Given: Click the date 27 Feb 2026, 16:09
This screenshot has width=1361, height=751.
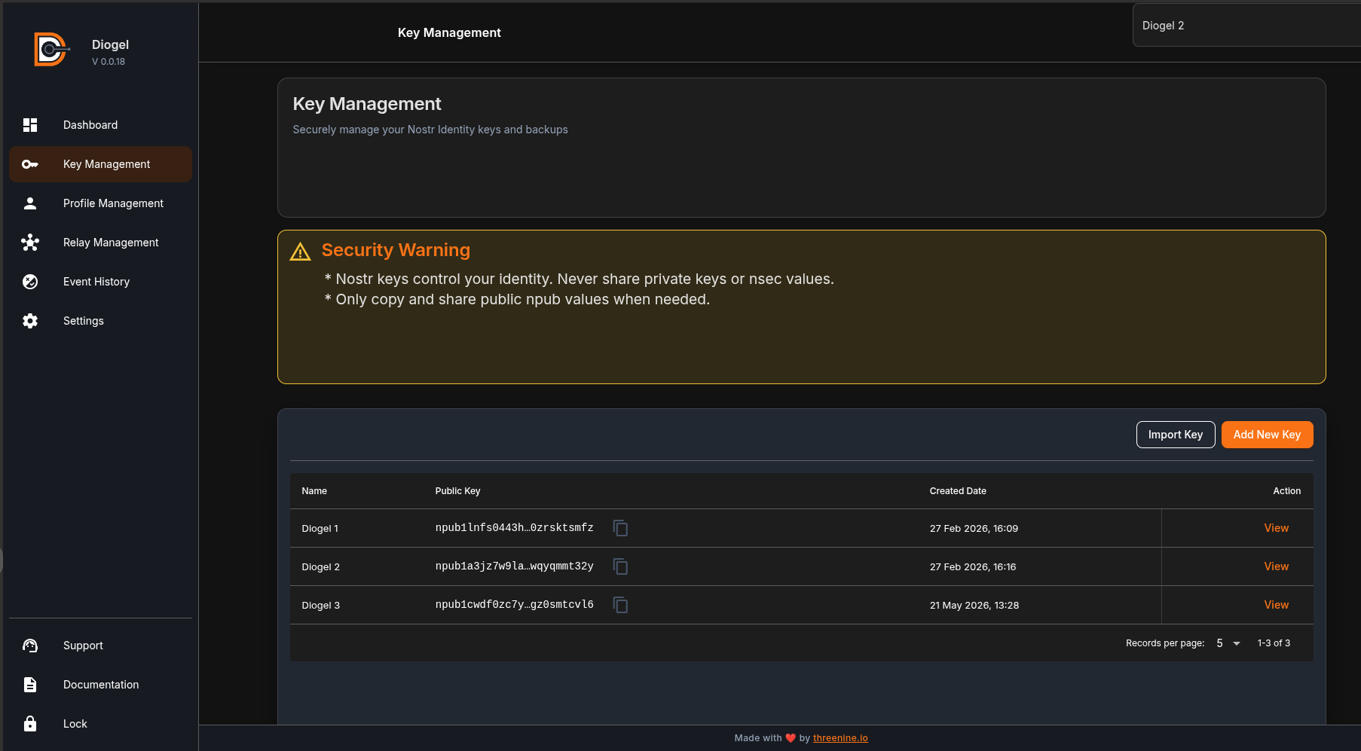Looking at the screenshot, I should [x=974, y=529].
